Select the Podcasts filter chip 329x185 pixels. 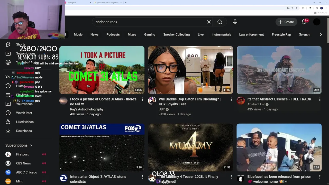[113, 34]
